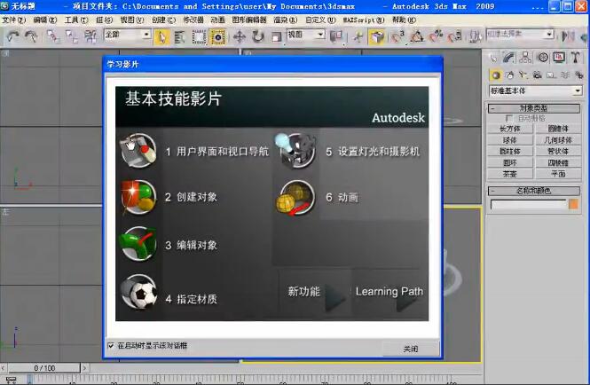This screenshot has width=590, height=385.
Task: Toggle the Keyboard Shortcut Override button
Action: point(377,37)
